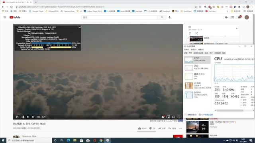Close the stats for nerds overlay
The height and width of the screenshot is (143, 255).
click(80, 27)
